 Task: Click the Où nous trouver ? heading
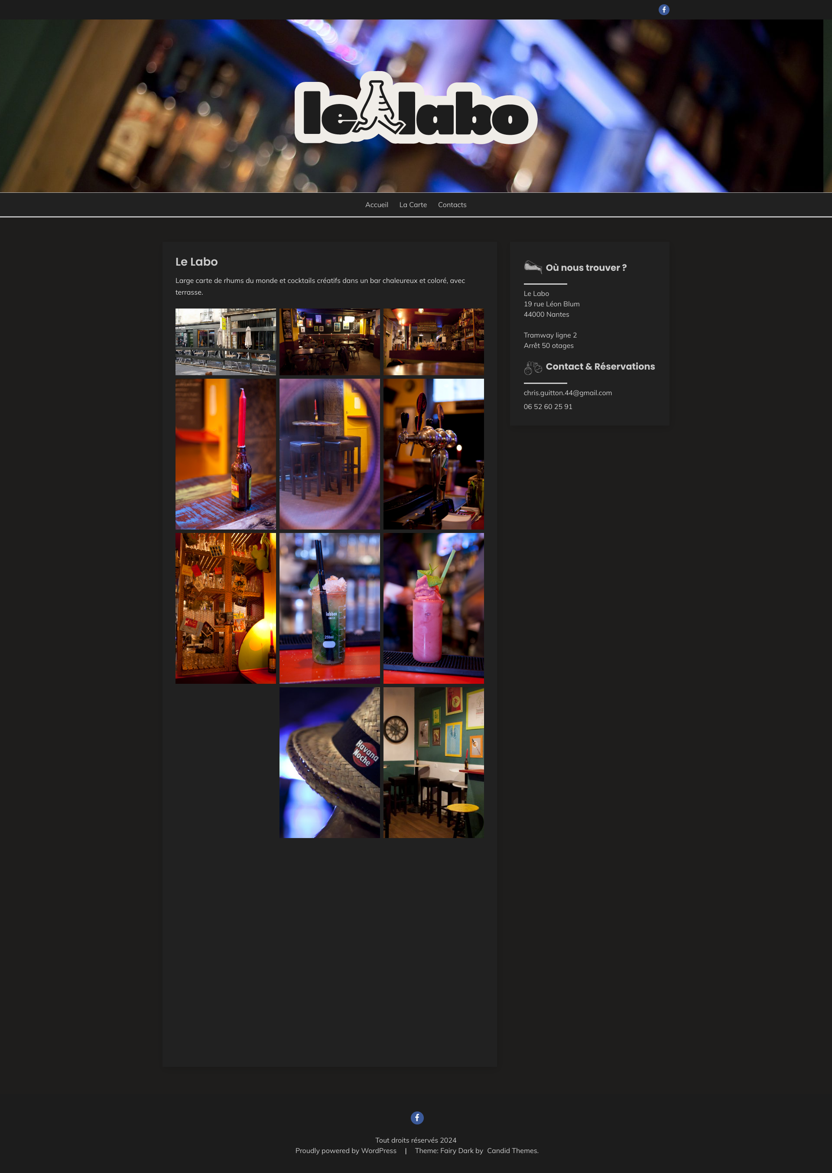[586, 267]
